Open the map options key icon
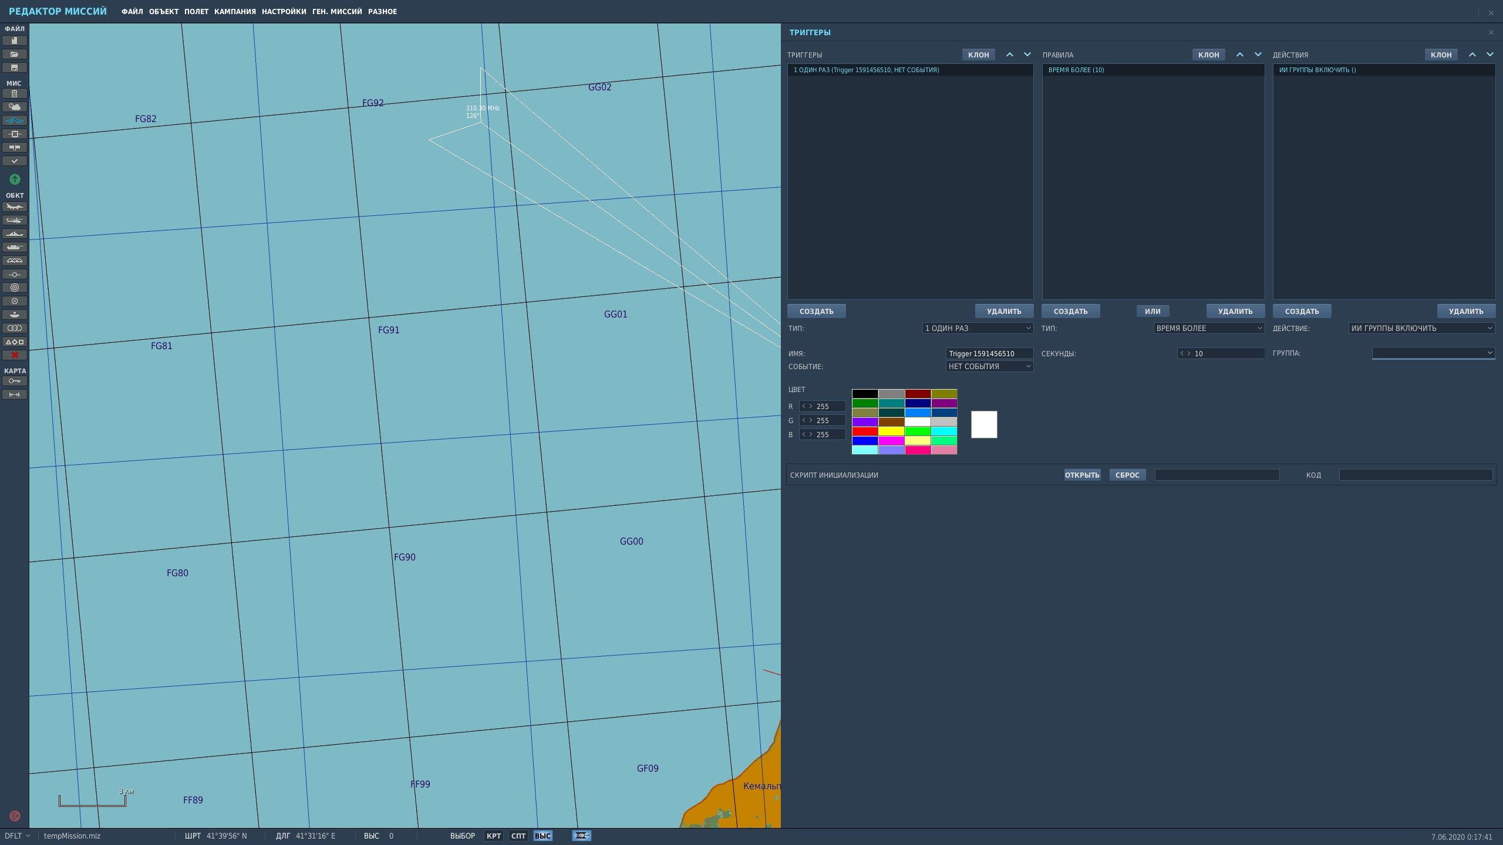The height and width of the screenshot is (845, 1503). tap(15, 381)
